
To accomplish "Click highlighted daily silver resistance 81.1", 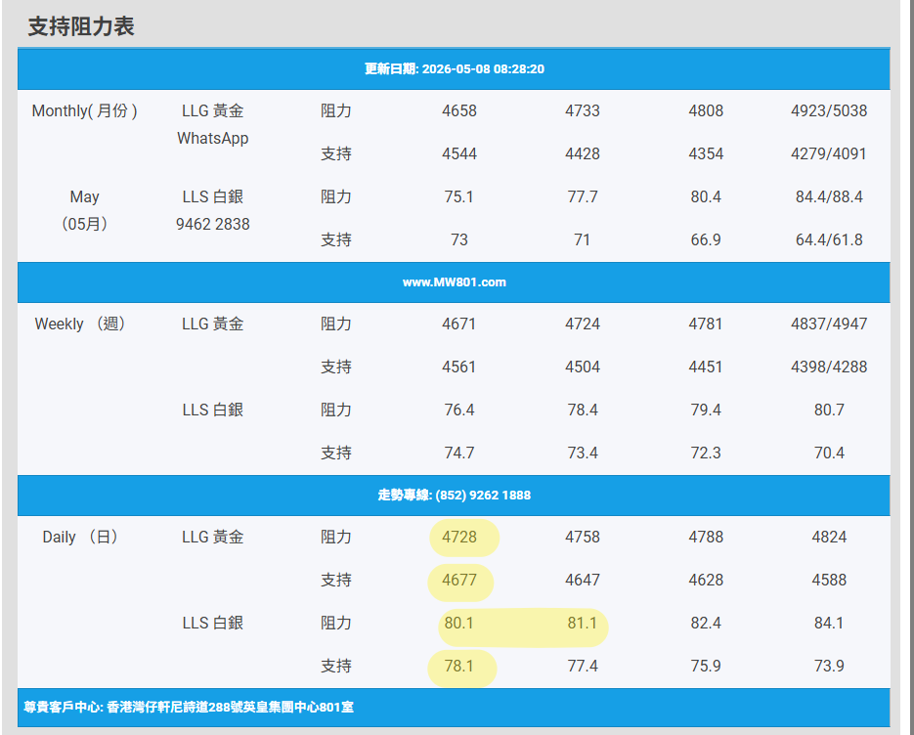I will click(x=583, y=624).
